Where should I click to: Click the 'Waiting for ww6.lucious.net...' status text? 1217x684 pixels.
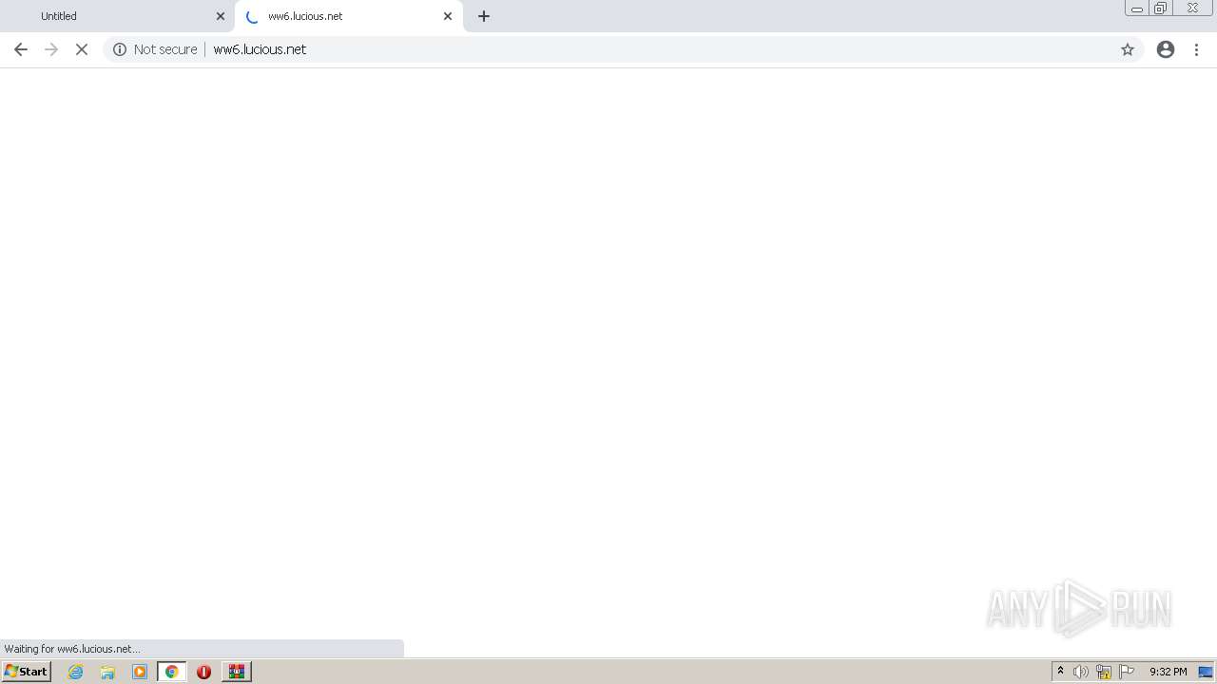coord(72,649)
